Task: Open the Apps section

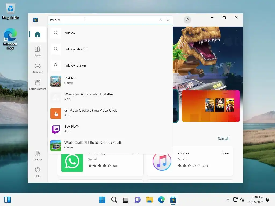Action: pyautogui.click(x=38, y=51)
